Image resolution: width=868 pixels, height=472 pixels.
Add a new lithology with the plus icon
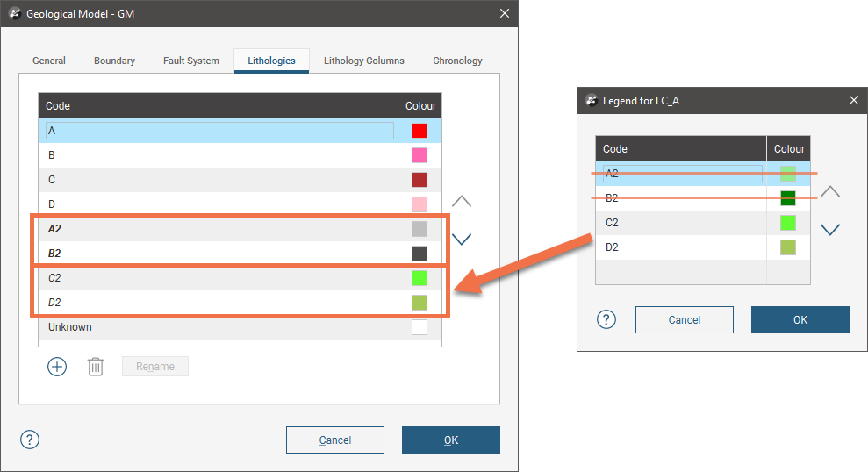tap(57, 367)
